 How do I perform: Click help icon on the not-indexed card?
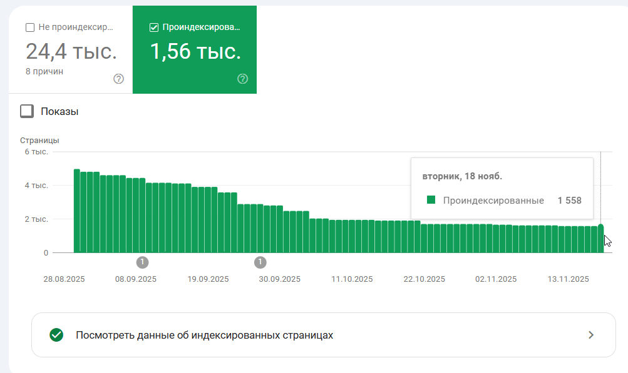pyautogui.click(x=118, y=79)
